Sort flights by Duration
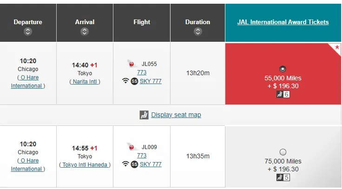342x189 pixels. pyautogui.click(x=197, y=32)
